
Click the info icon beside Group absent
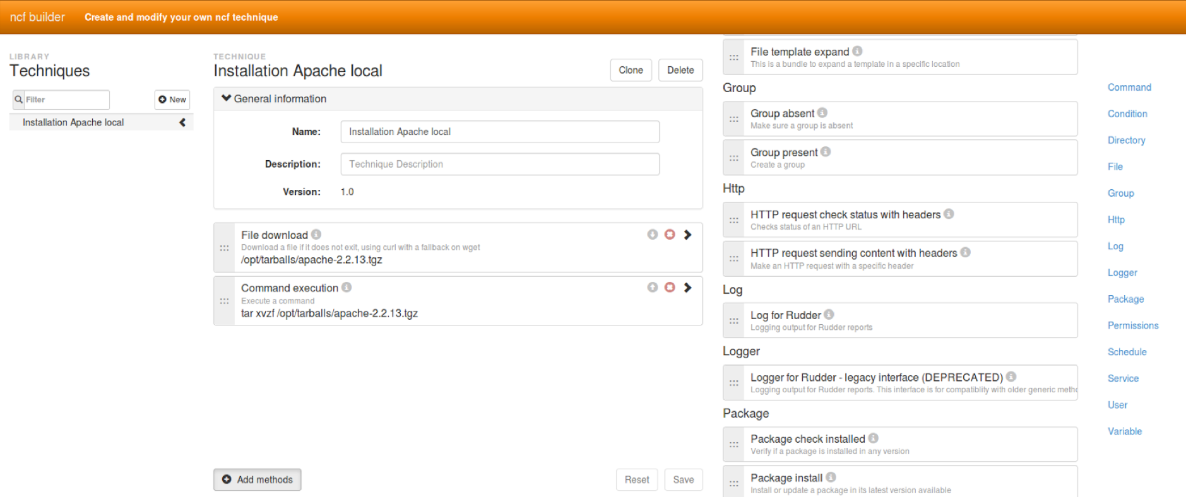(x=822, y=112)
